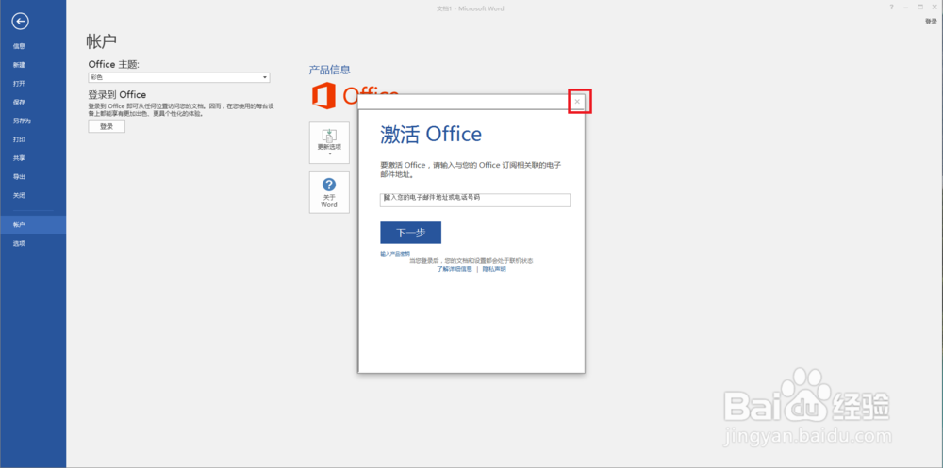Viewport: 943px width, 468px height.
Task: Open the 隐私声明 link
Action: pyautogui.click(x=494, y=269)
